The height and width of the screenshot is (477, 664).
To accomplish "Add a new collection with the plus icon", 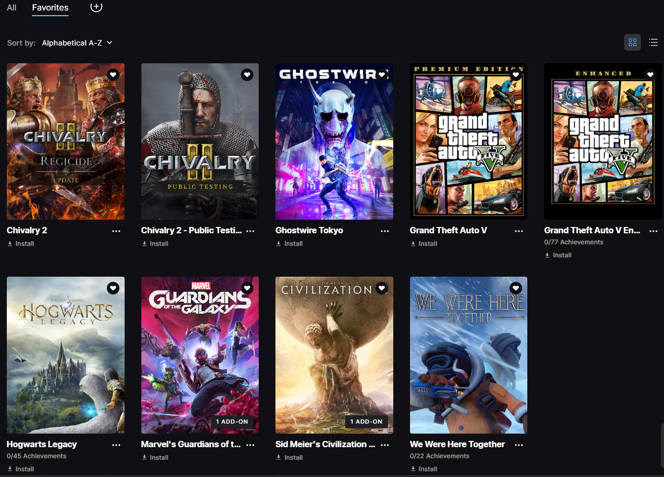I will click(96, 7).
